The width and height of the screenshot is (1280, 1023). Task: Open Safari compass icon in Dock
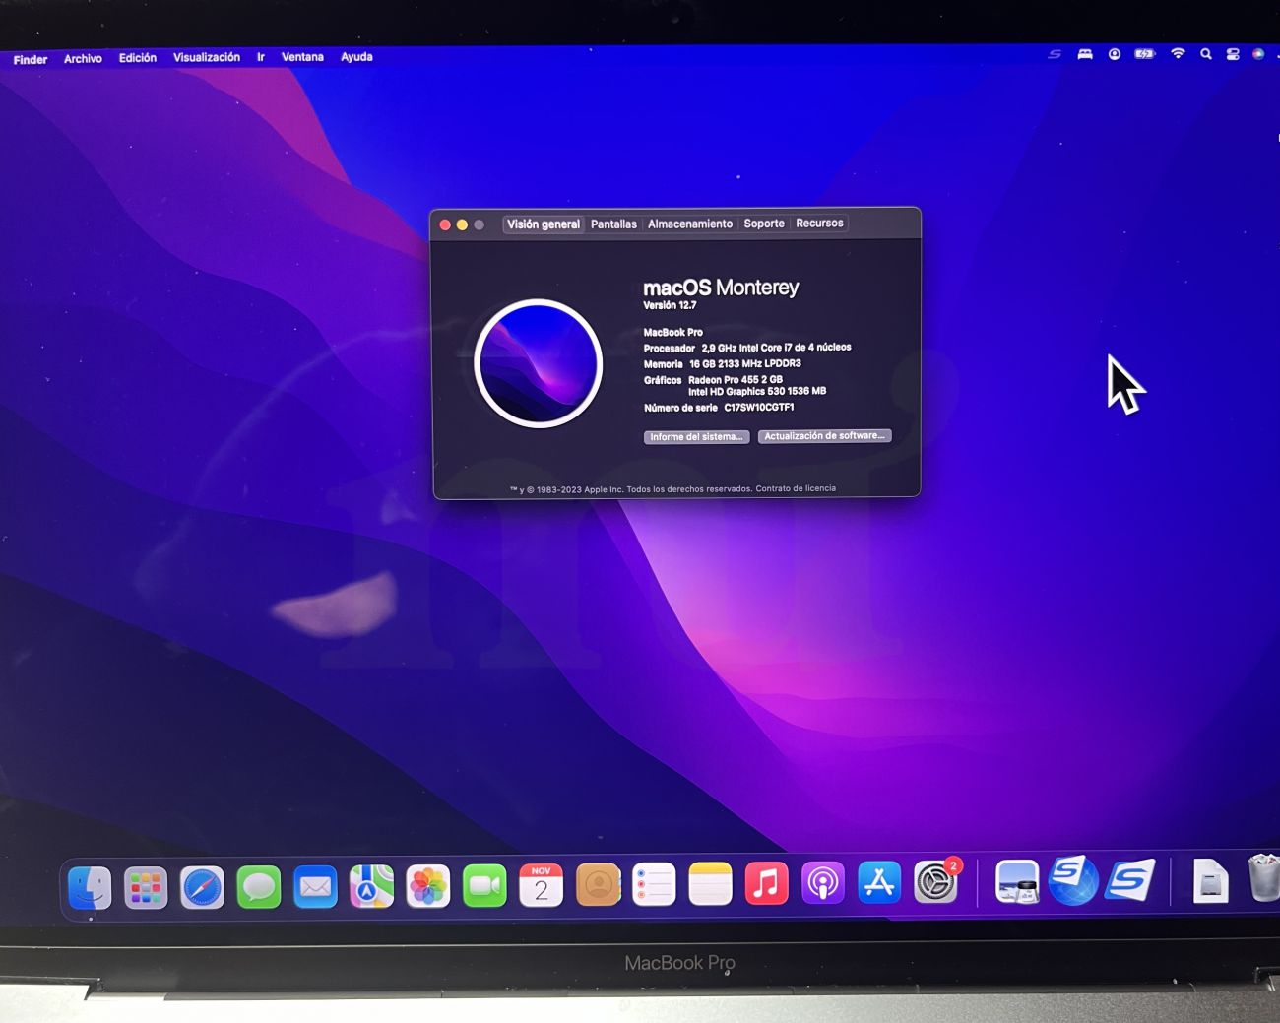[202, 887]
